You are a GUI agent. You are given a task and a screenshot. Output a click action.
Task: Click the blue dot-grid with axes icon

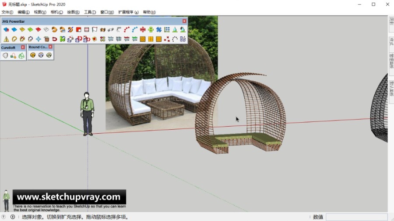[167, 30]
